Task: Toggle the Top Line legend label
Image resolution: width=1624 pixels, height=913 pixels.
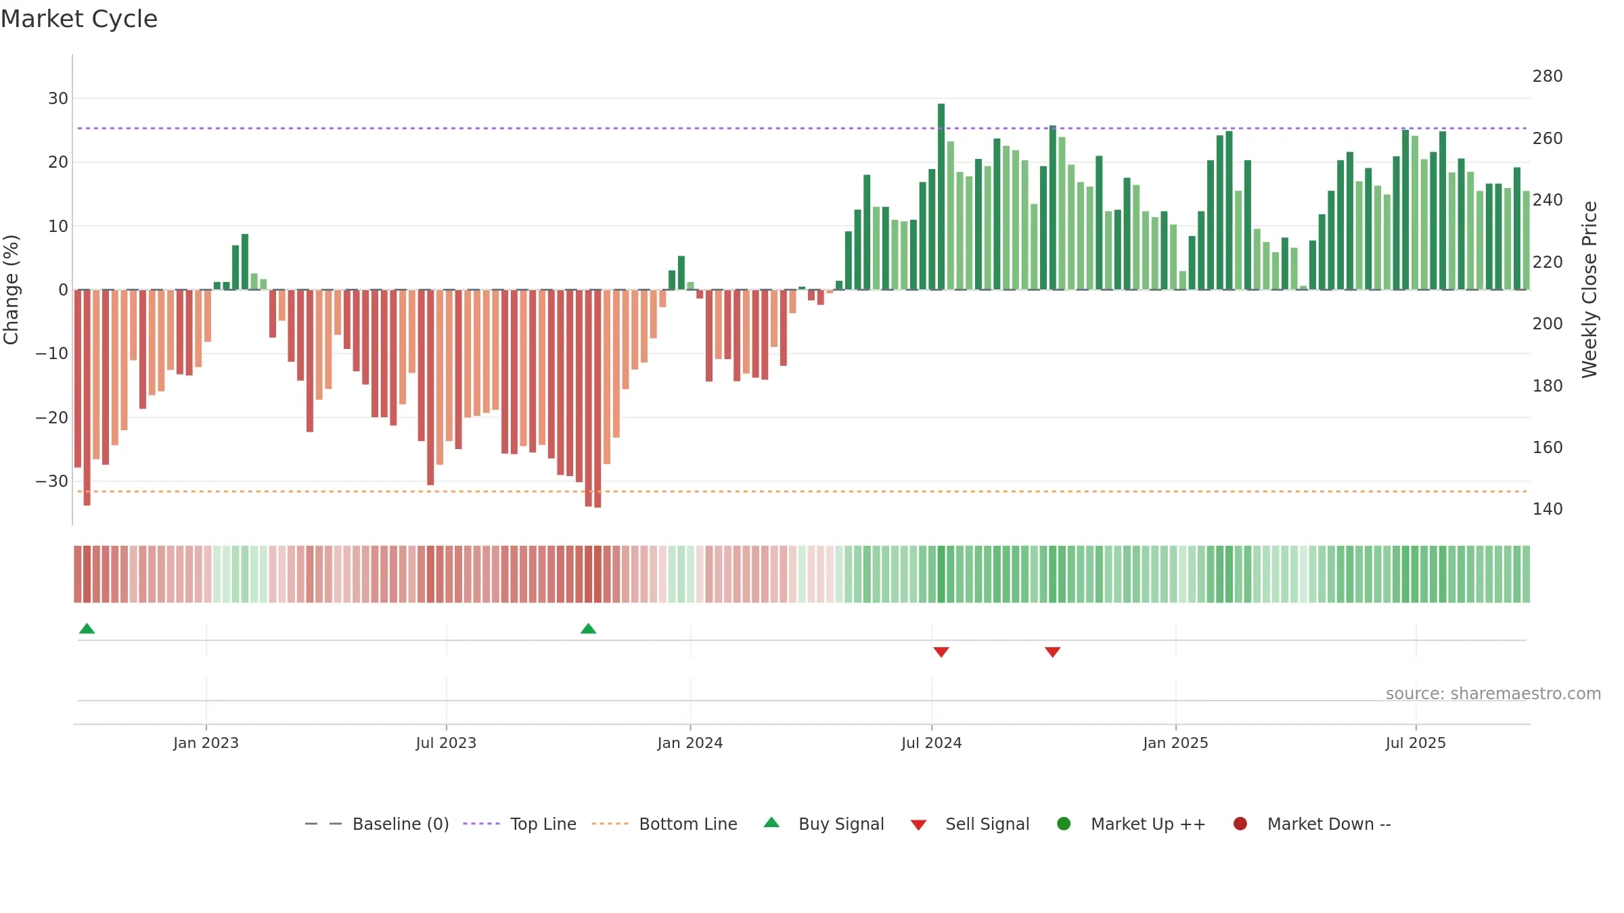Action: [543, 824]
